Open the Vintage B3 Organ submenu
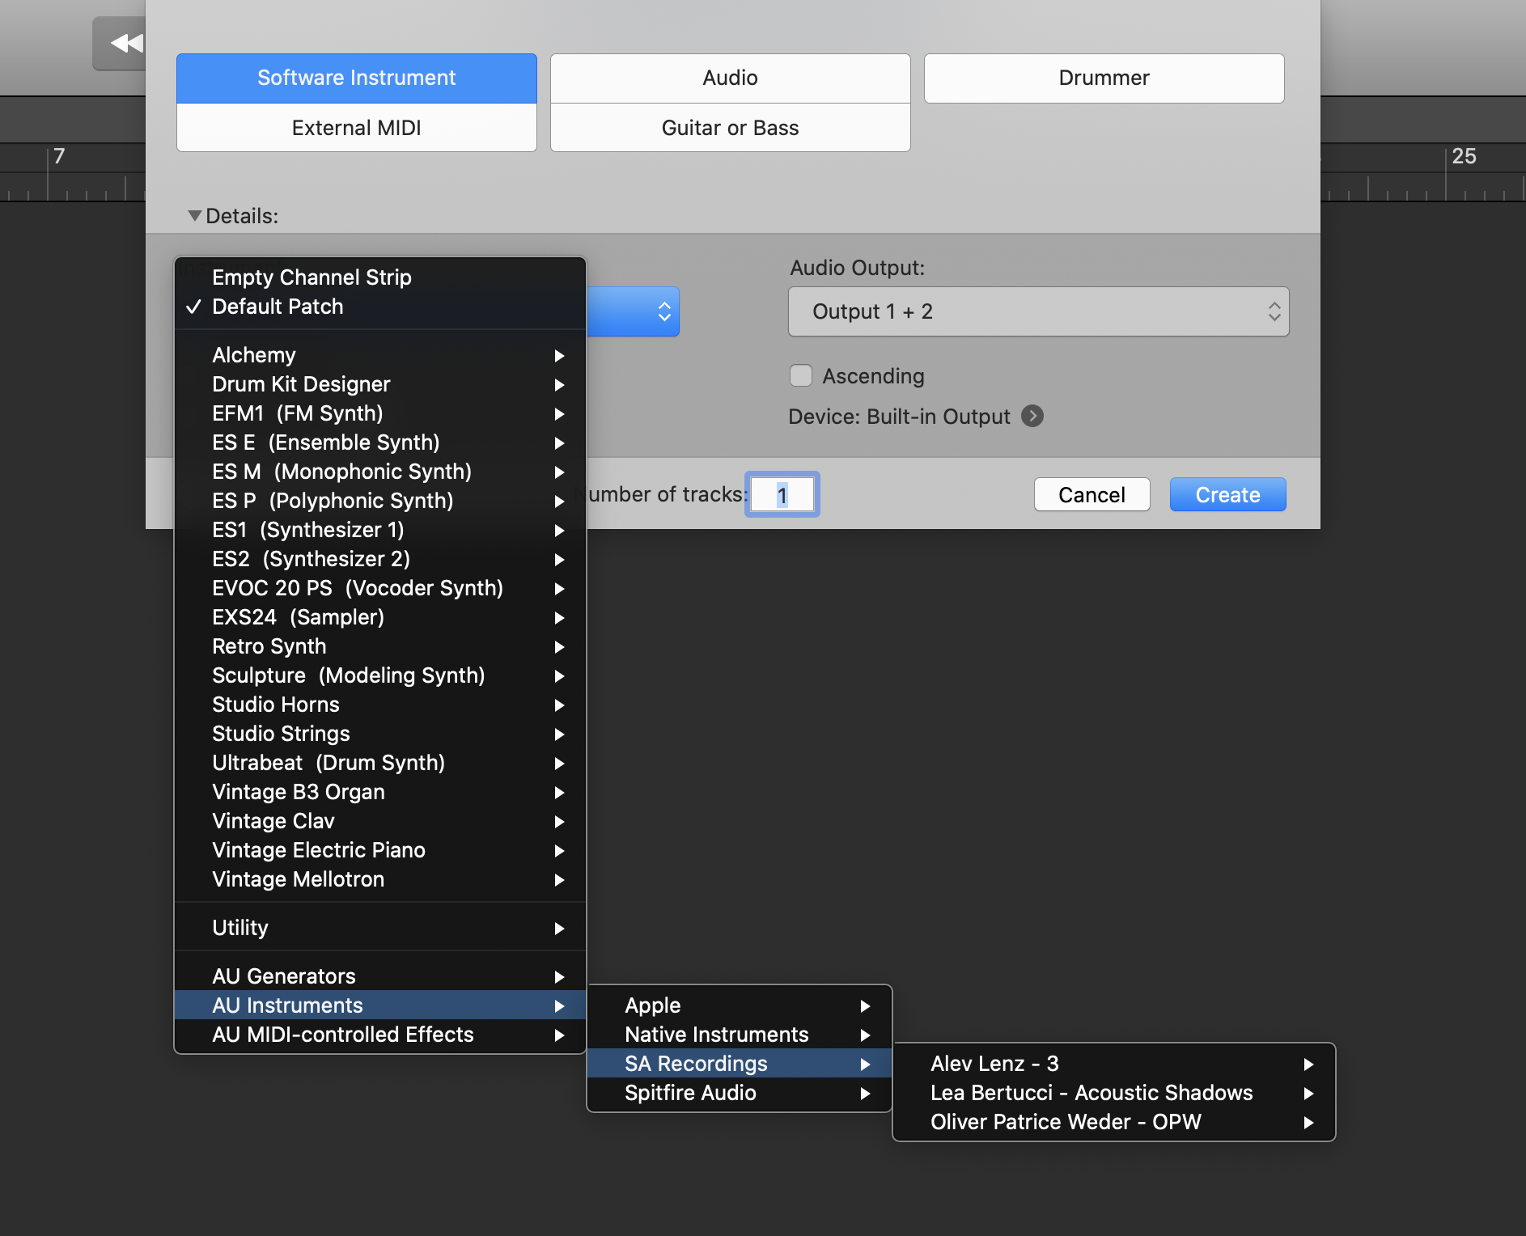1526x1236 pixels. (x=379, y=792)
